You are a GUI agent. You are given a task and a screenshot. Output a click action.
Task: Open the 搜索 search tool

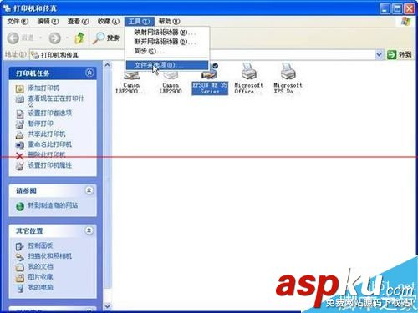click(106, 38)
